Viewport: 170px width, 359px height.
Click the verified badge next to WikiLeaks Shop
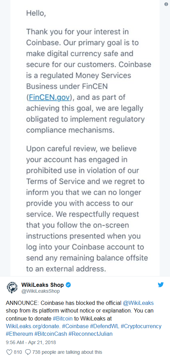pos(68,285)
